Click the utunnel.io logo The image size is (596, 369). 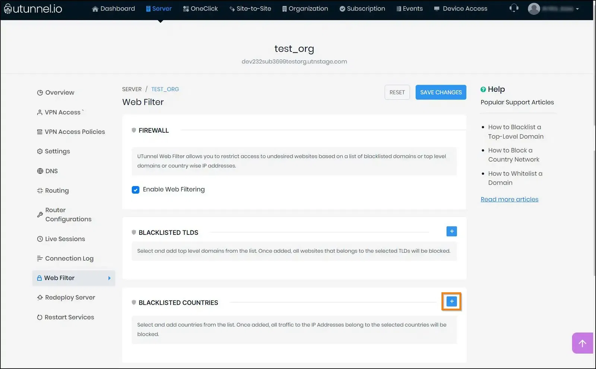[x=33, y=9]
